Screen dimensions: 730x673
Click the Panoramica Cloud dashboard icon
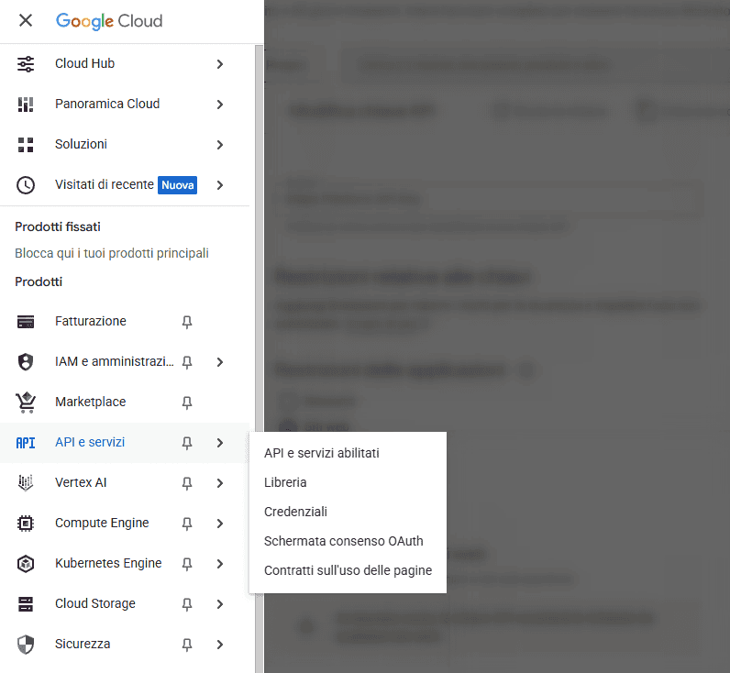[x=26, y=105]
